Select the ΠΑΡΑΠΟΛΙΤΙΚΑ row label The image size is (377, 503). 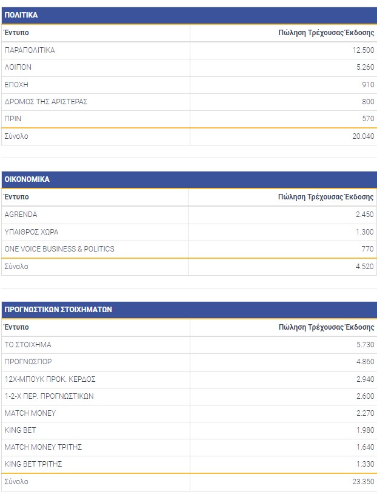click(30, 50)
